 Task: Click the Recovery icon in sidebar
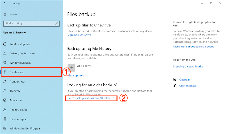5,91
